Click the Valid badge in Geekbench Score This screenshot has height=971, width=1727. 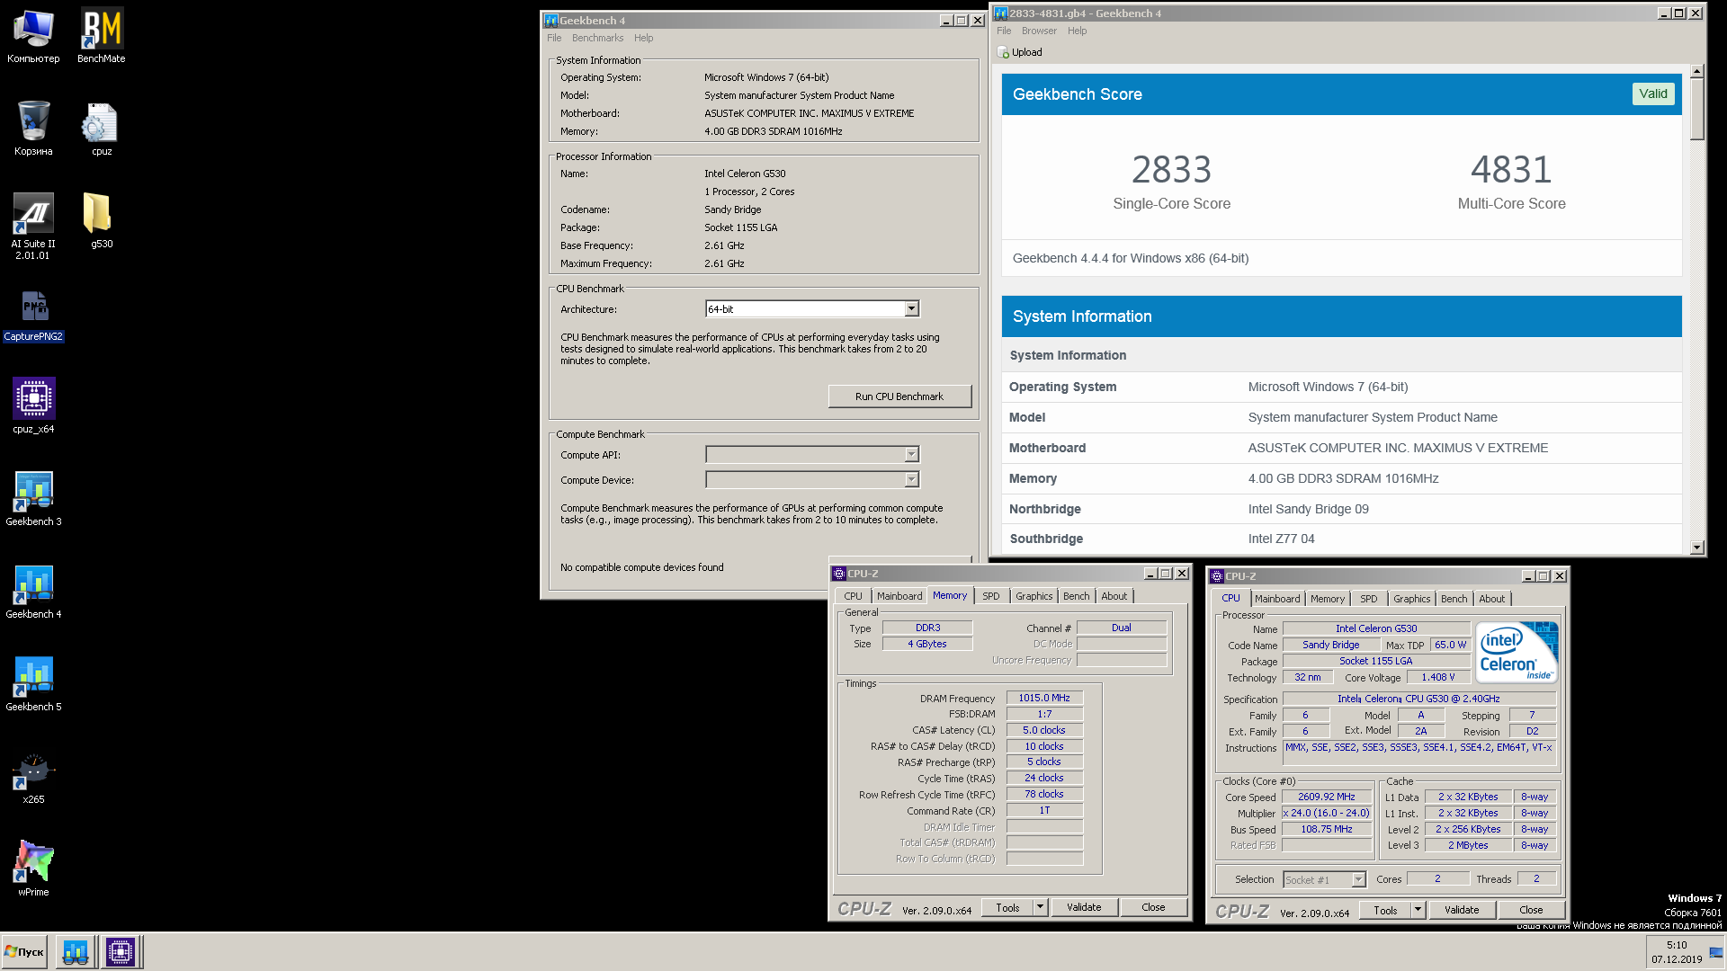(x=1653, y=94)
